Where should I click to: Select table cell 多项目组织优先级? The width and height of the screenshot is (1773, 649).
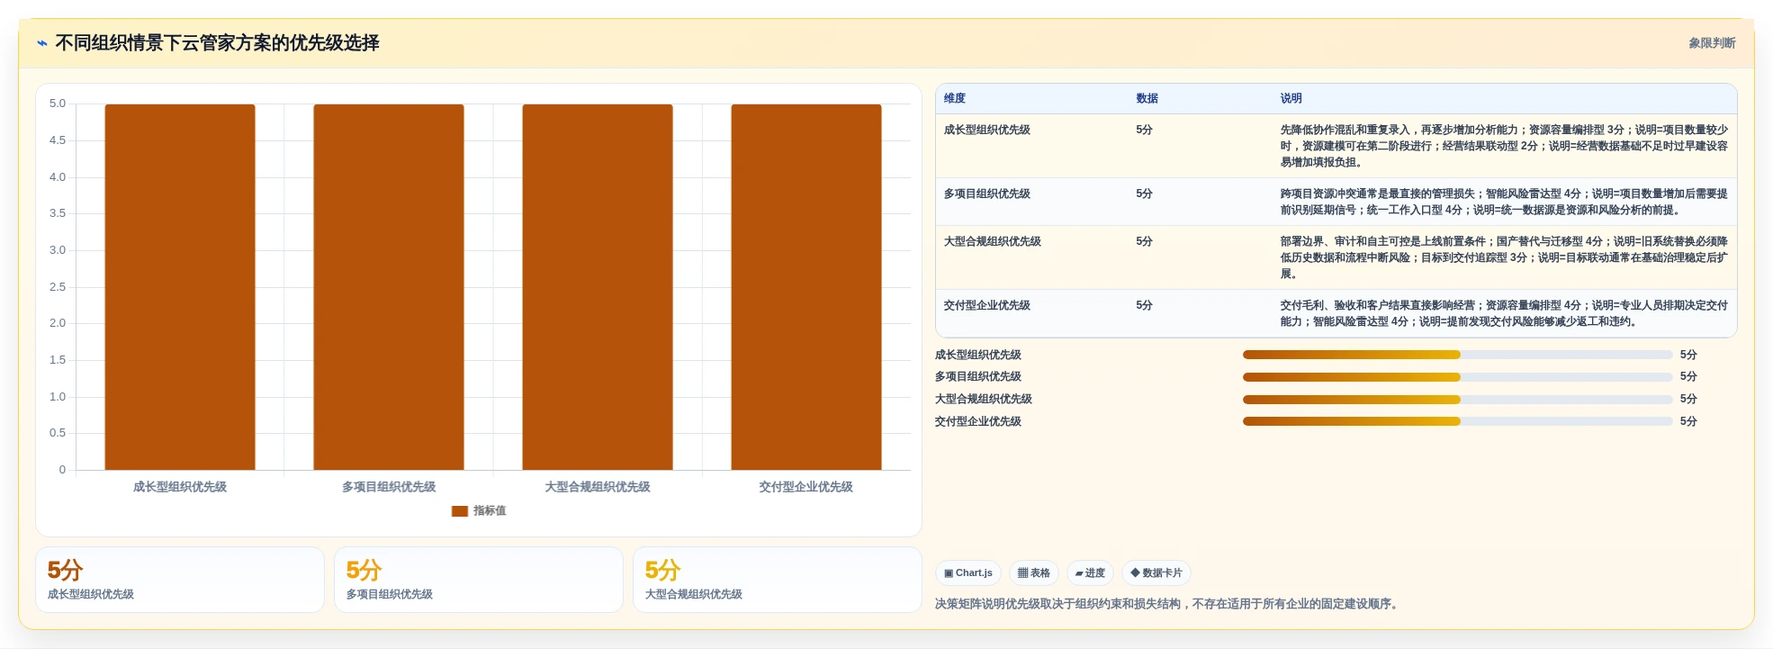point(987,194)
